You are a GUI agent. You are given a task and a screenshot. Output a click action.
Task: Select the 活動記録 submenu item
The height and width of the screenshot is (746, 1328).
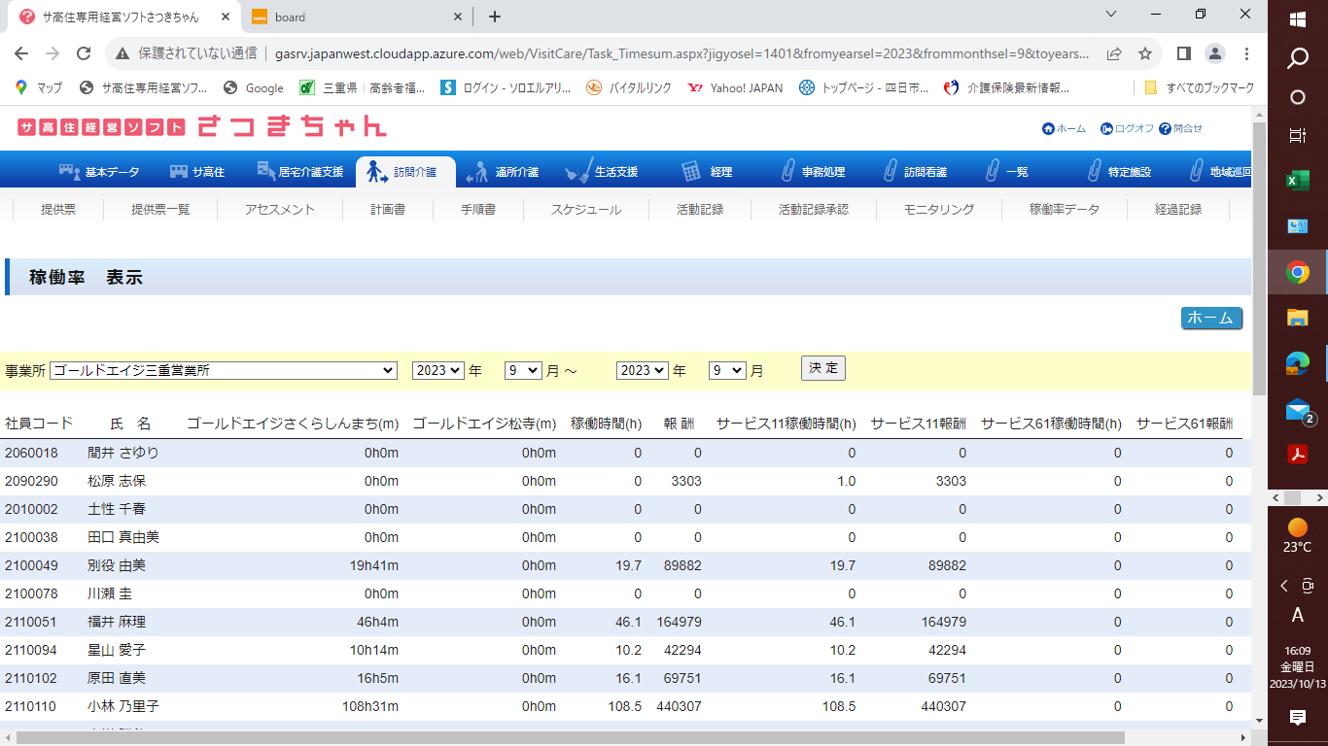click(700, 209)
